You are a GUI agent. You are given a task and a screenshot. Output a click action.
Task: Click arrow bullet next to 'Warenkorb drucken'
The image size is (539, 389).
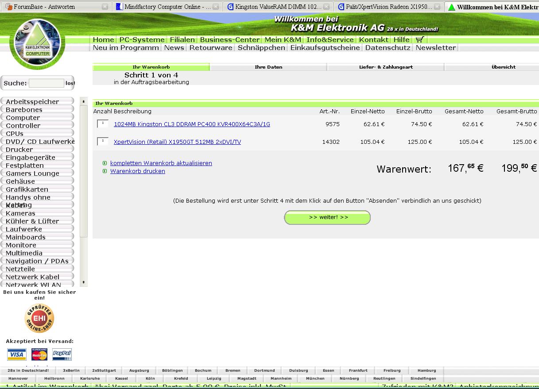pyautogui.click(x=105, y=171)
